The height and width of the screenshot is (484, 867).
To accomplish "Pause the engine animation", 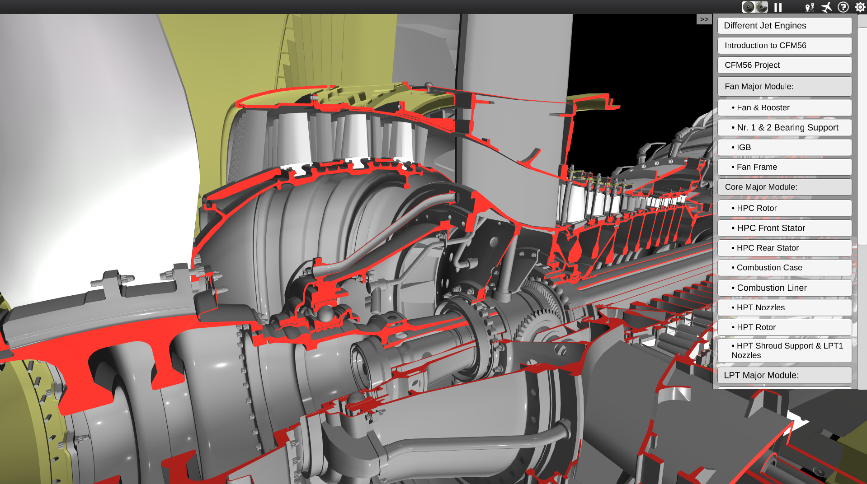I will click(777, 7).
